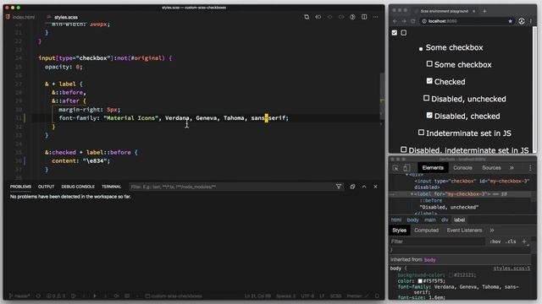
Task: Switch to the DevTools Sources tab
Action: click(491, 168)
